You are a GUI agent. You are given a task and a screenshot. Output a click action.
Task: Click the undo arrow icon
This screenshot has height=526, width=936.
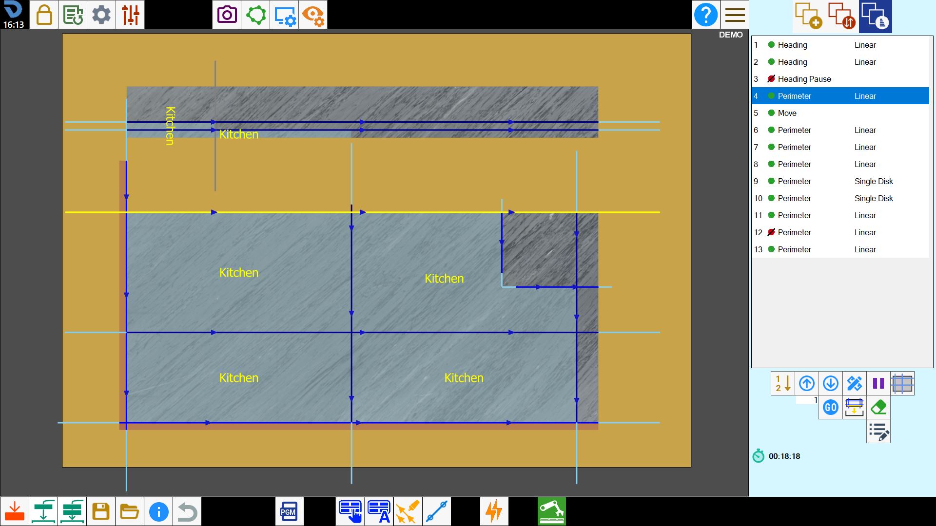click(x=187, y=511)
